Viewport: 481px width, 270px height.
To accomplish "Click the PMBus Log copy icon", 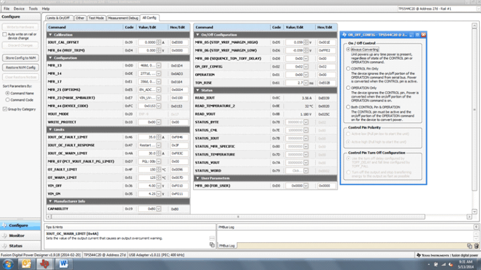I will (470, 246).
